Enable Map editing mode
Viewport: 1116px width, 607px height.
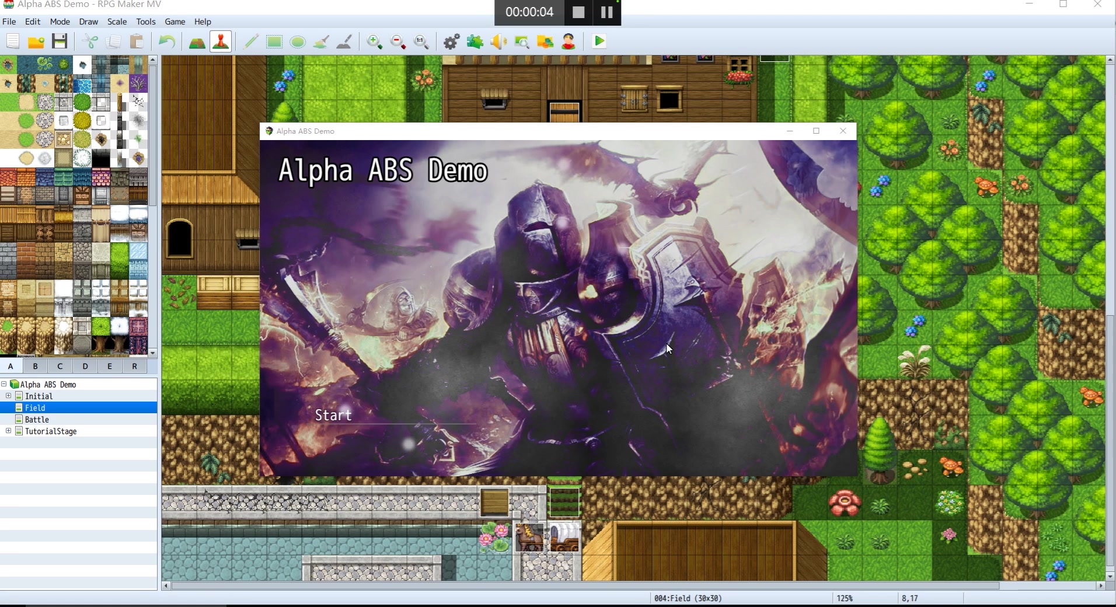[x=197, y=41]
